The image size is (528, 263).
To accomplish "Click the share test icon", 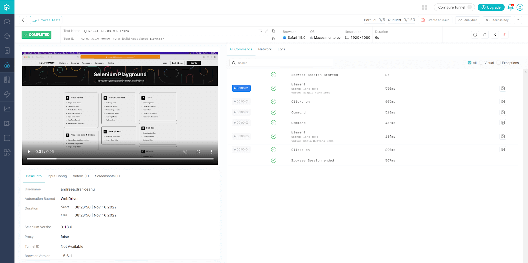I will click(495, 35).
